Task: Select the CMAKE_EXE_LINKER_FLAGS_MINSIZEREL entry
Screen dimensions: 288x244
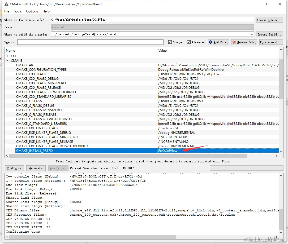Action: [48, 137]
